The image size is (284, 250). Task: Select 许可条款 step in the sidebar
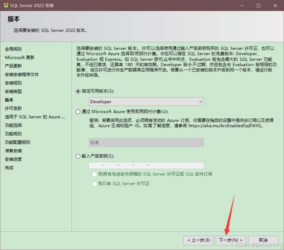point(13,108)
